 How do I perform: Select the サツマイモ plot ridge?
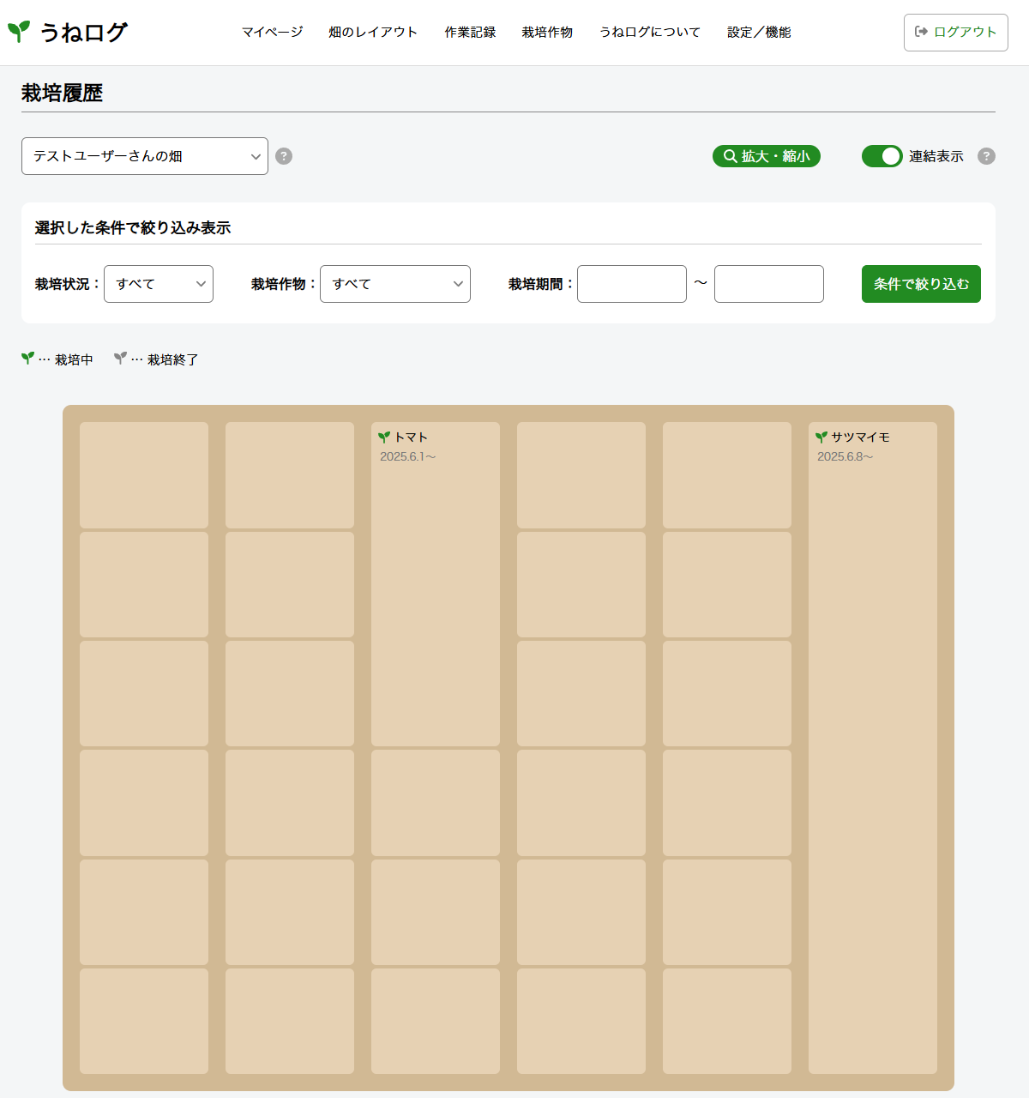pos(873,748)
